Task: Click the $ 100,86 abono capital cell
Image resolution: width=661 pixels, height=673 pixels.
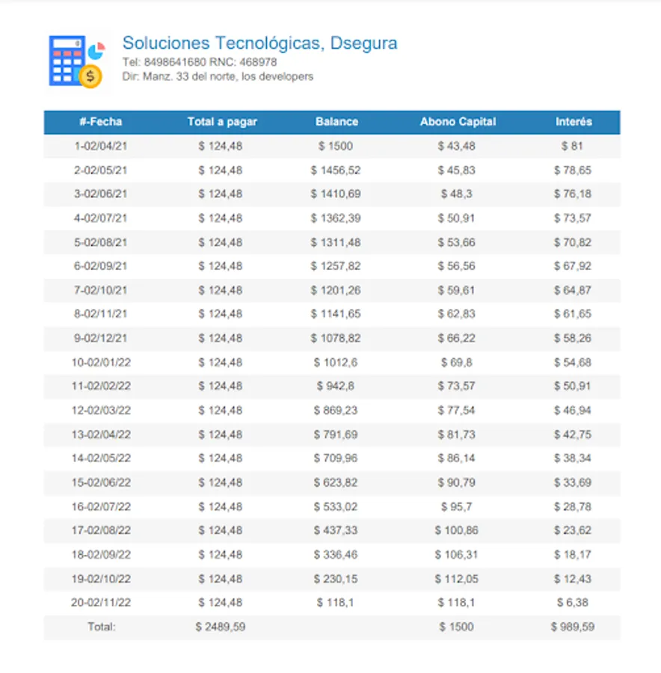Action: click(456, 530)
